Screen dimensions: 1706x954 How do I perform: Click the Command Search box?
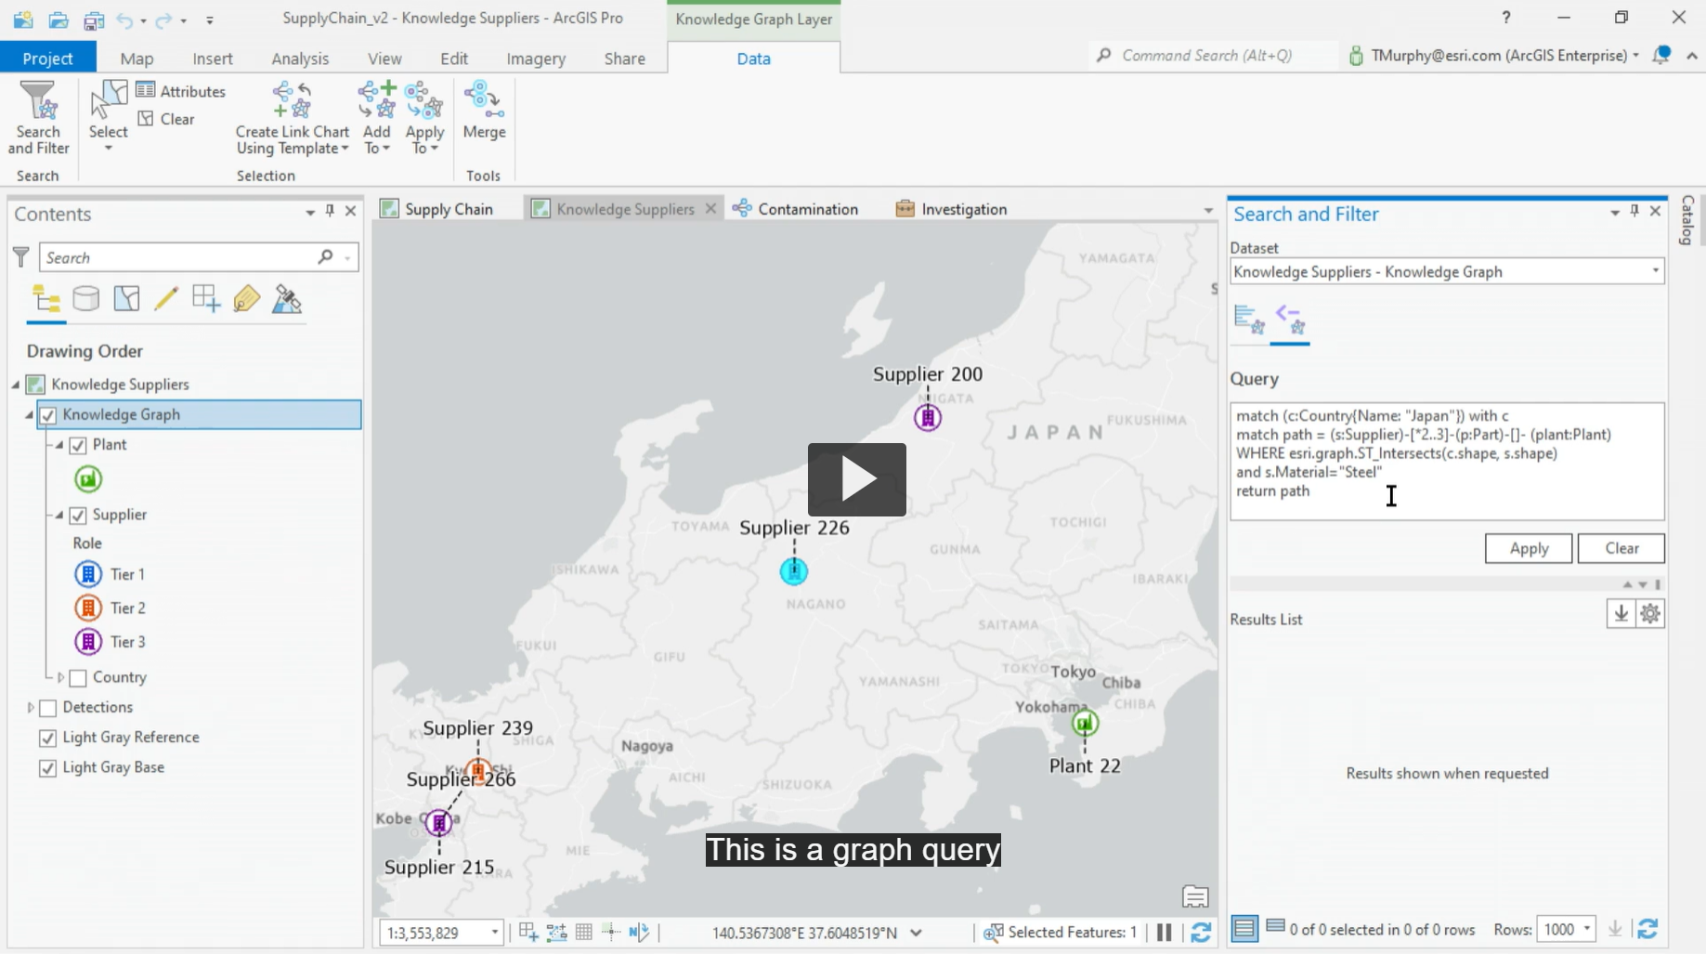coord(1213,55)
